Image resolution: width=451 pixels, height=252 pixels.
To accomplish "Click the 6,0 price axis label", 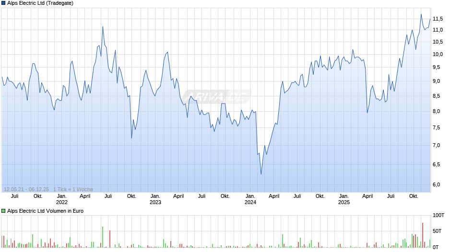I will 436,184.
